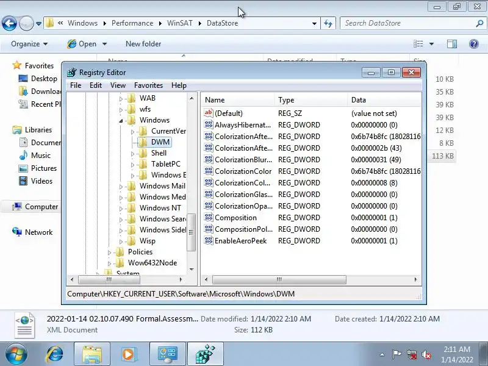This screenshot has height=366, width=488.
Task: Open the Registry Editor Help menu
Action: pyautogui.click(x=179, y=85)
